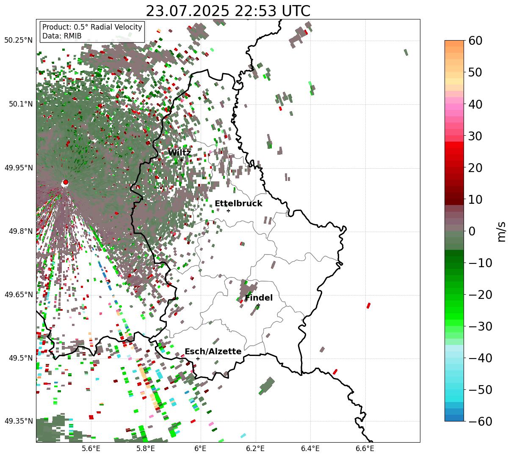Click the colorbar tick label 0
511x457 pixels.
(x=471, y=231)
